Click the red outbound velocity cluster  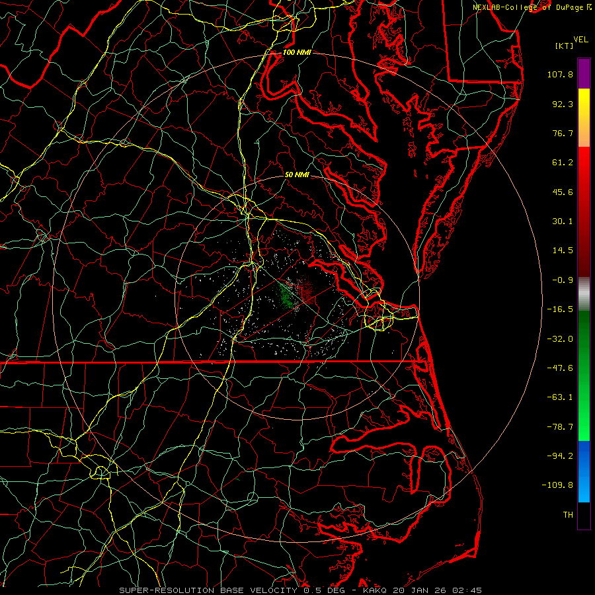305,290
